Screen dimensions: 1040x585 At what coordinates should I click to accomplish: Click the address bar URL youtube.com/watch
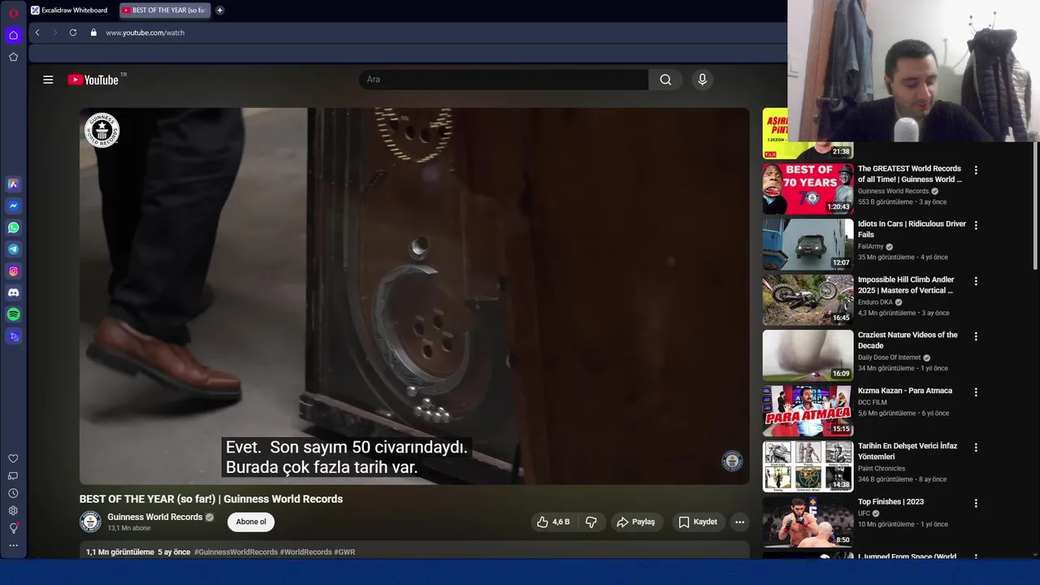coord(145,32)
